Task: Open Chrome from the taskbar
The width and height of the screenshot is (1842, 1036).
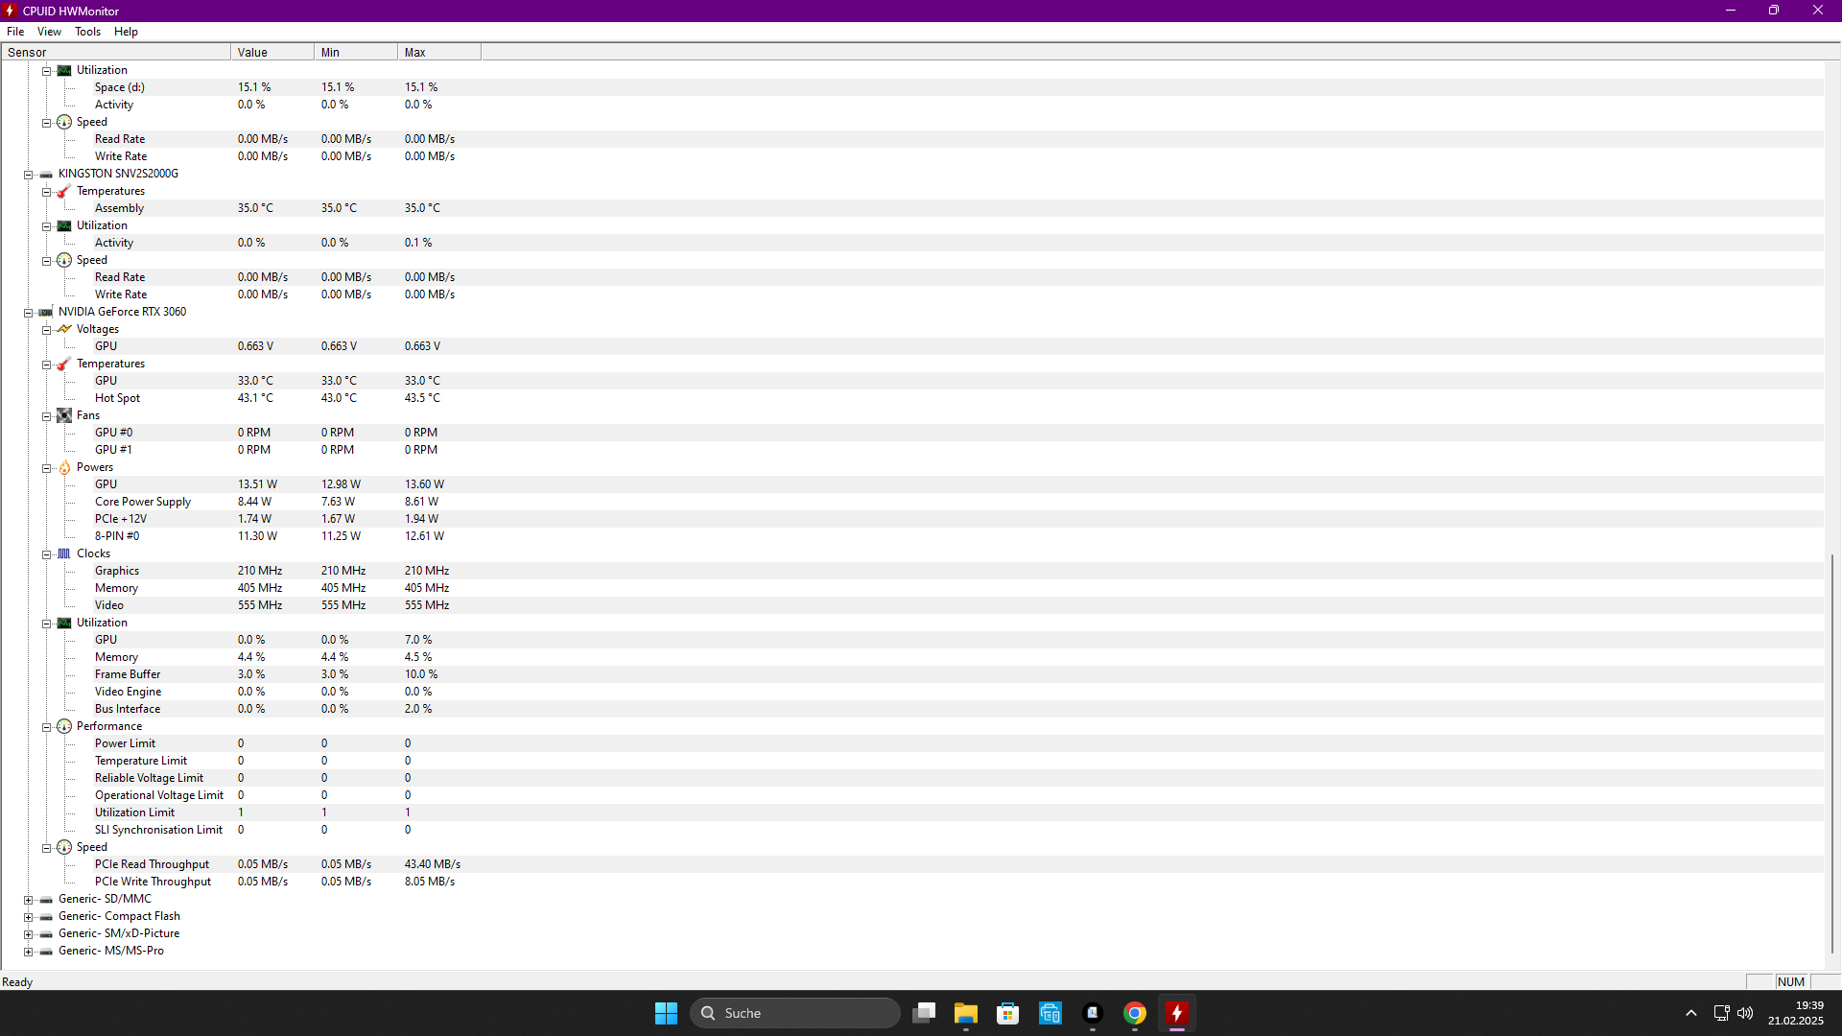Action: (1134, 1013)
